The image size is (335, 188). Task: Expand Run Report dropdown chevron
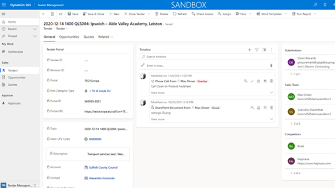pyautogui.click(x=315, y=14)
